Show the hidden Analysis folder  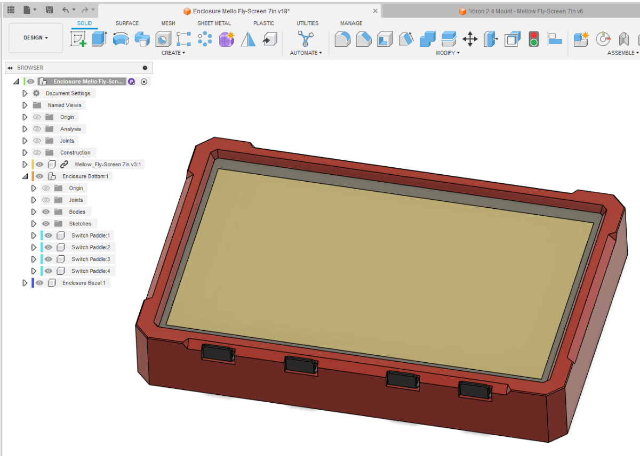[x=37, y=129]
